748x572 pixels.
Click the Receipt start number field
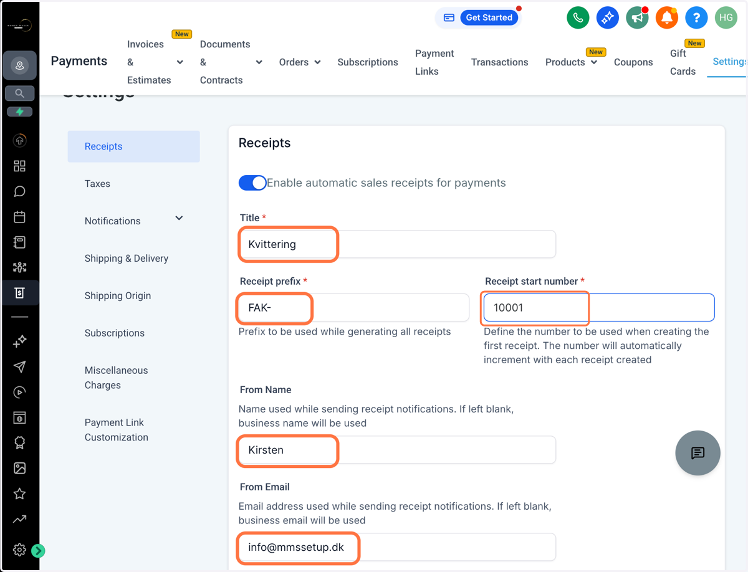pyautogui.click(x=599, y=308)
